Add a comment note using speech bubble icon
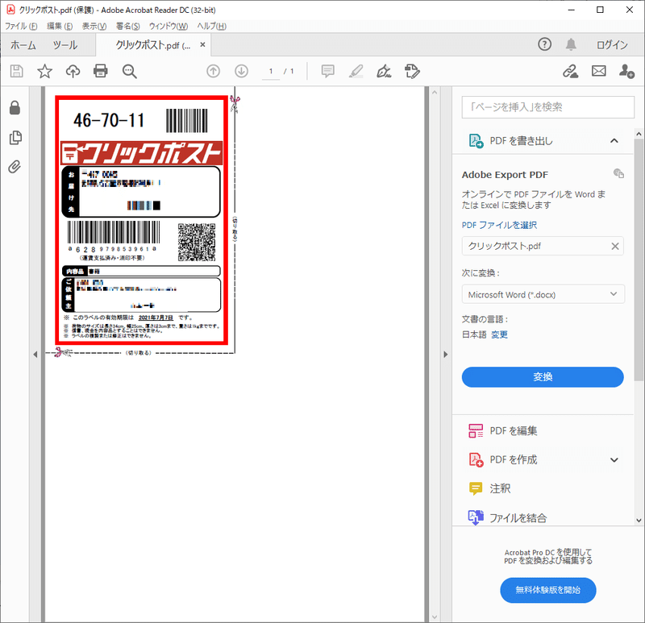The height and width of the screenshot is (623, 645). pos(327,71)
